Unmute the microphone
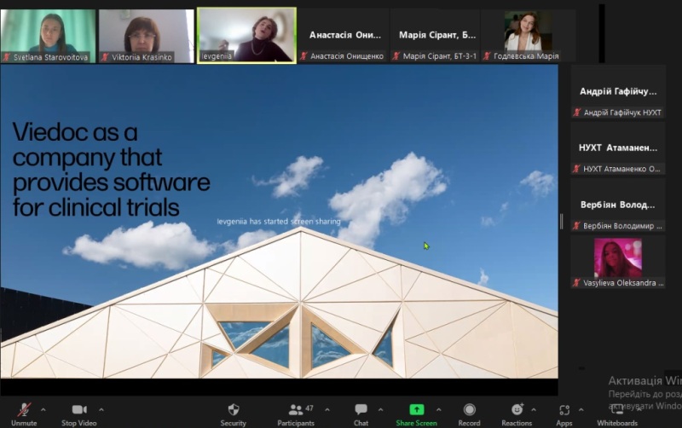The image size is (682, 428). 24,411
